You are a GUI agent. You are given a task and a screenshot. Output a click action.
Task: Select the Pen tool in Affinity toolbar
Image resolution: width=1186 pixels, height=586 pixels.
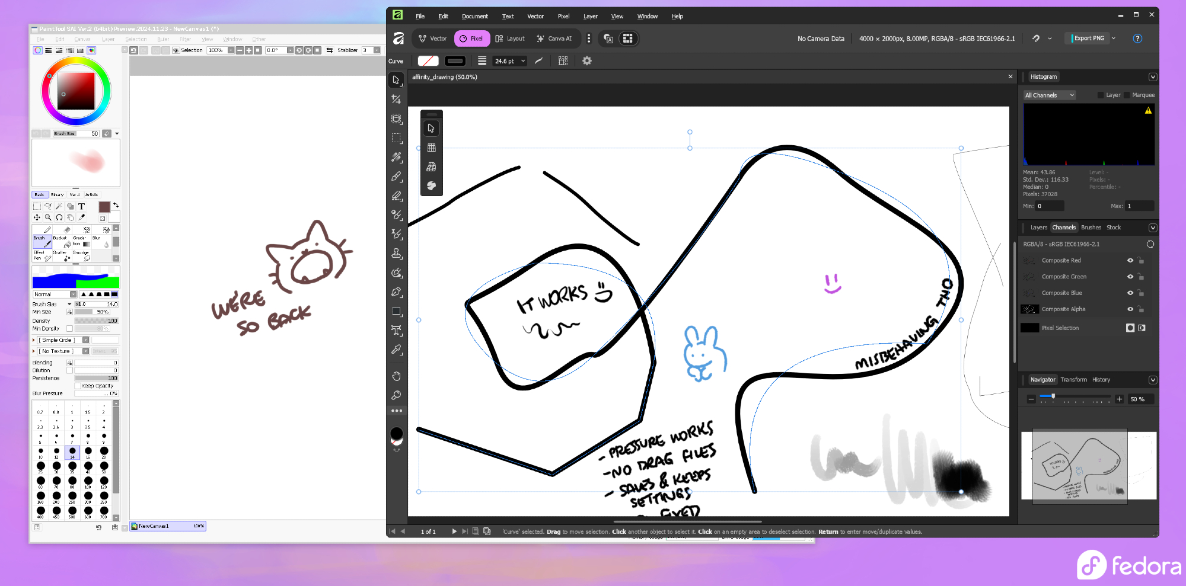pyautogui.click(x=396, y=292)
